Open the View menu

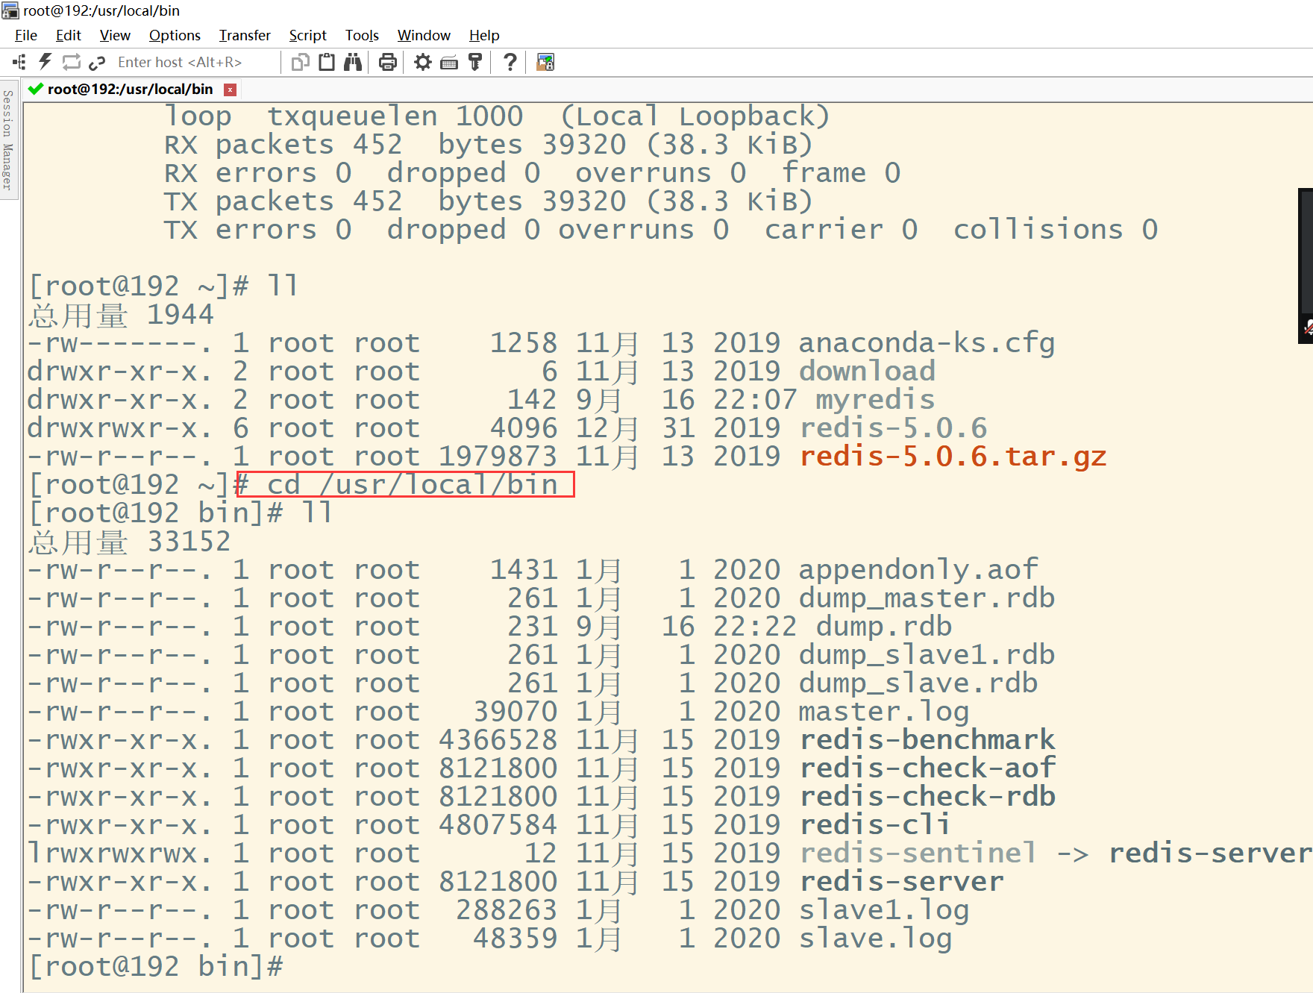pyautogui.click(x=115, y=35)
